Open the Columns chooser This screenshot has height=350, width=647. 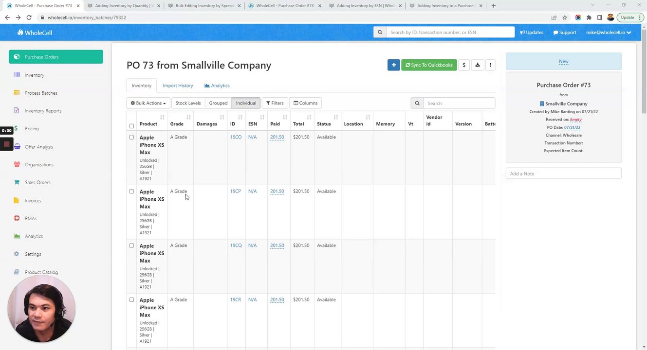tap(305, 103)
